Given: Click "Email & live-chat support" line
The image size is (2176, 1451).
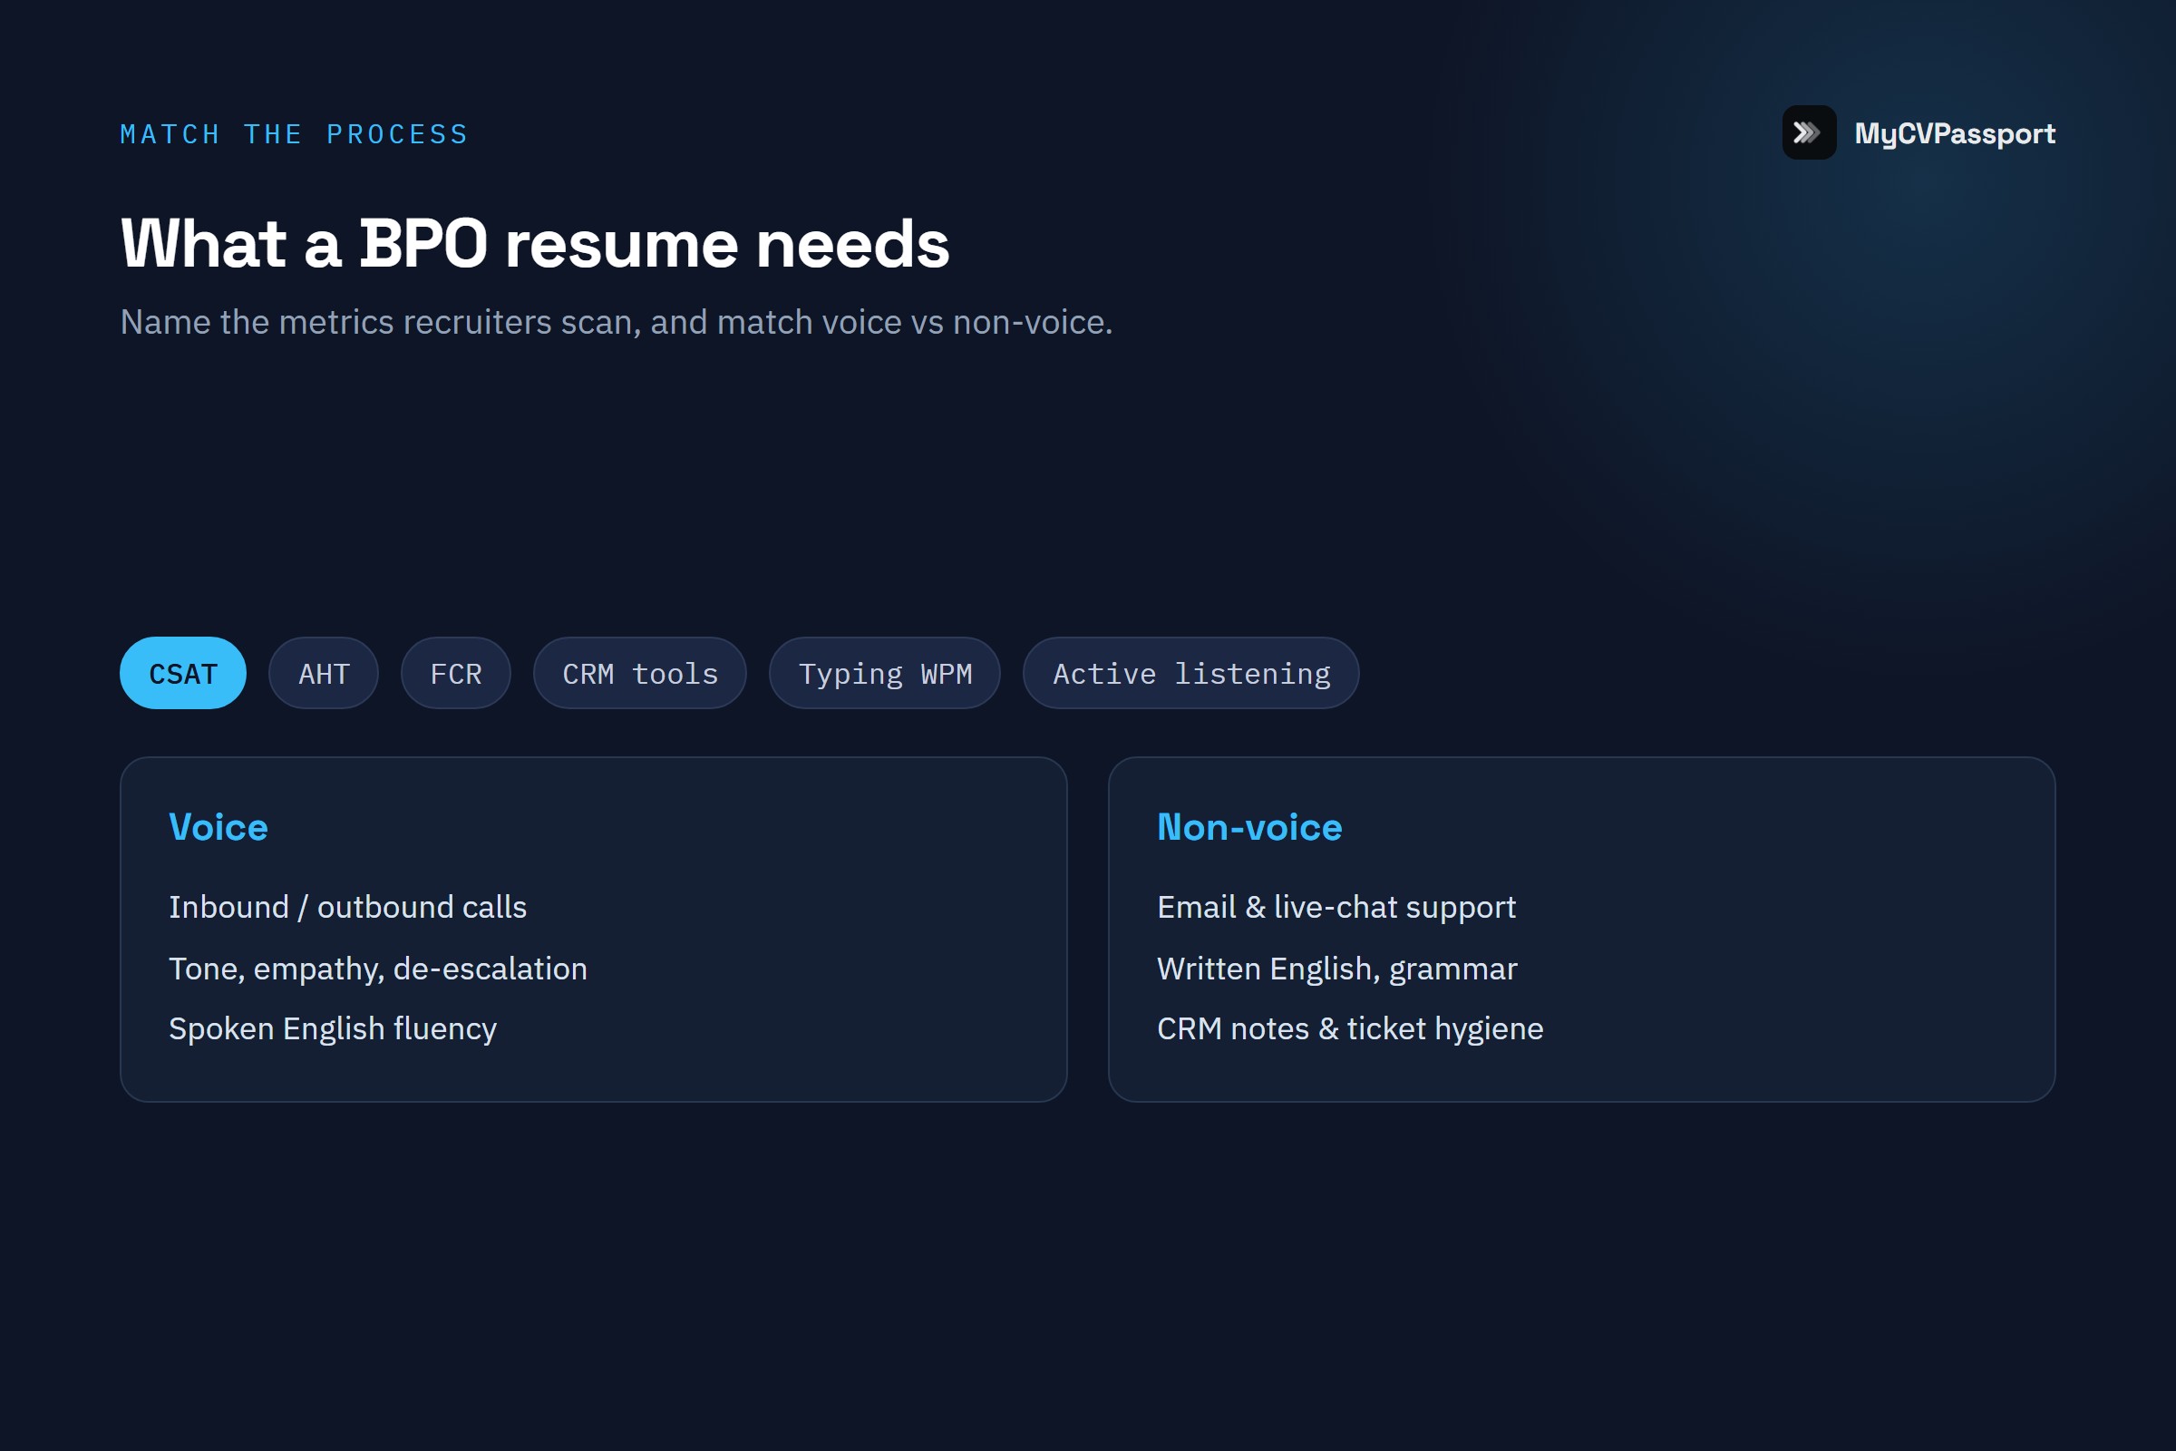Looking at the screenshot, I should [1336, 907].
